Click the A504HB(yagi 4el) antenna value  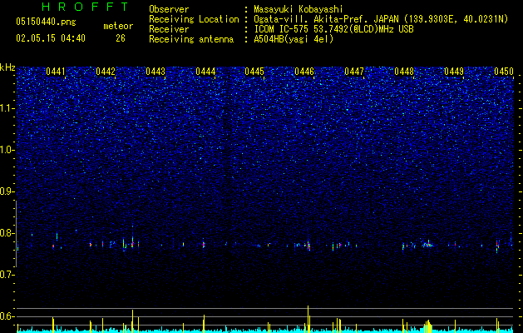coord(294,39)
